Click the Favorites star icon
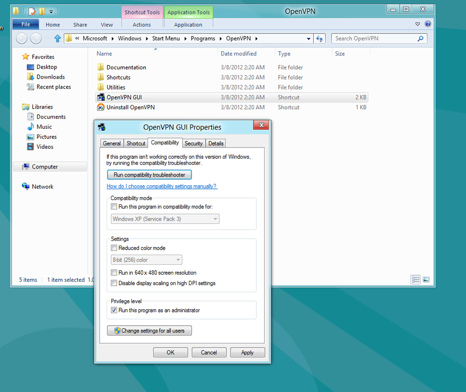The height and width of the screenshot is (392, 466). (x=25, y=56)
